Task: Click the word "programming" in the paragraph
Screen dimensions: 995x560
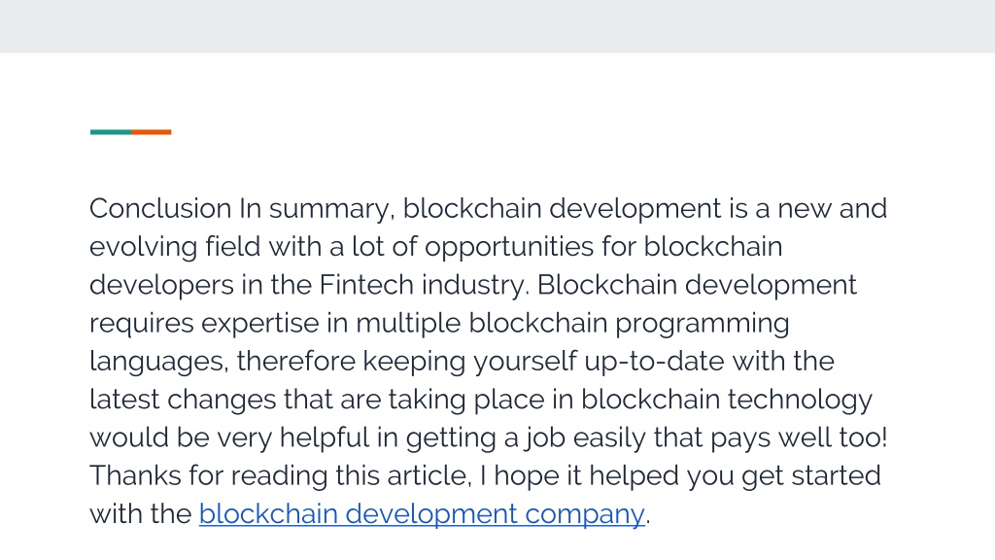Action: pyautogui.click(x=703, y=324)
